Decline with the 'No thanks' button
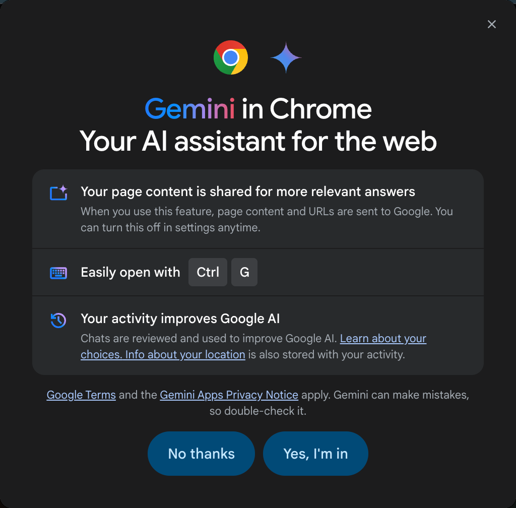The width and height of the screenshot is (516, 508). [201, 454]
